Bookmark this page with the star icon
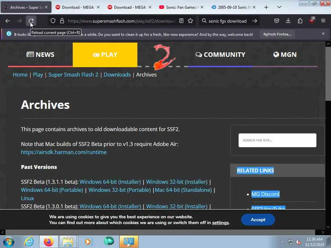 click(190, 21)
